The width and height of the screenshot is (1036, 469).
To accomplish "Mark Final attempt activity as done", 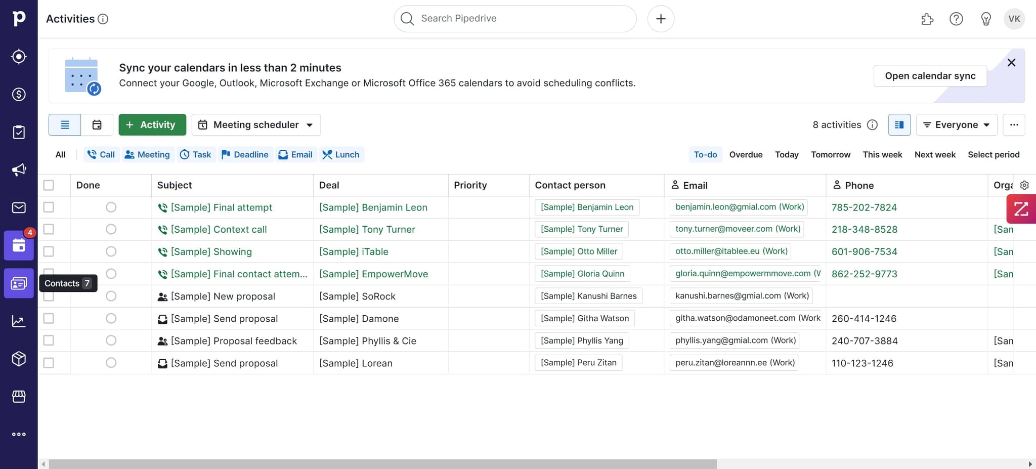I will (111, 207).
